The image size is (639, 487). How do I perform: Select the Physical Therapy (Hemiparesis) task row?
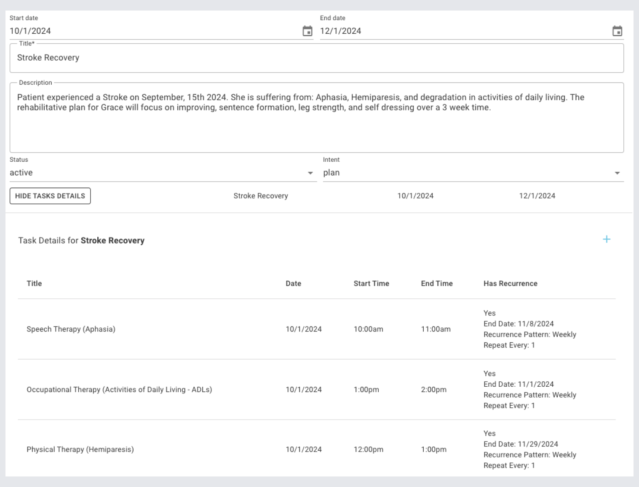pyautogui.click(x=80, y=450)
